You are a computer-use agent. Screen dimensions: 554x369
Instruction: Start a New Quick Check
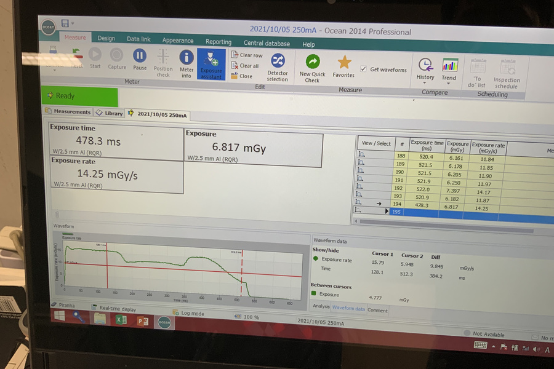tap(313, 68)
